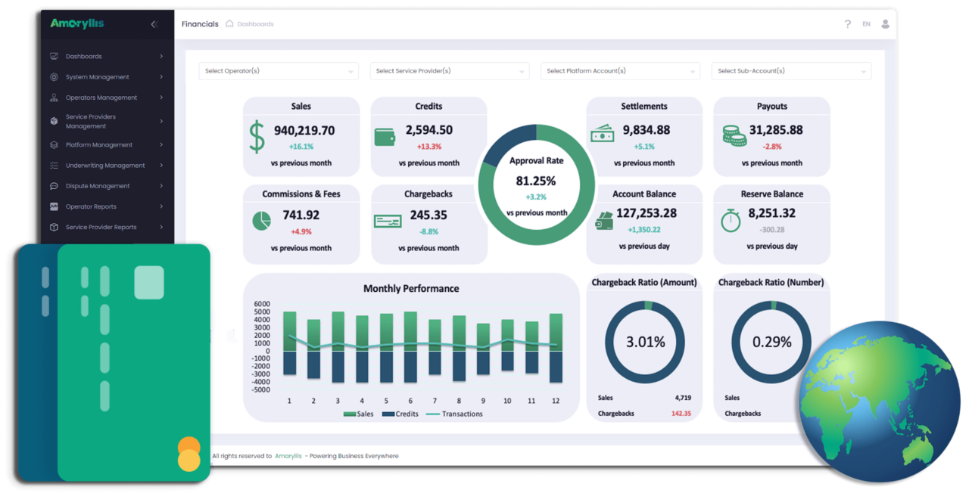
Task: Click the Reserve Balance stopwatch icon
Action: (x=731, y=220)
